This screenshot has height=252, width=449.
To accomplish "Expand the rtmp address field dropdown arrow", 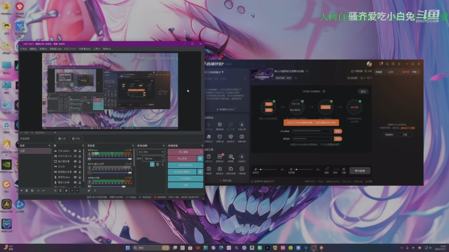I will (331, 131).
